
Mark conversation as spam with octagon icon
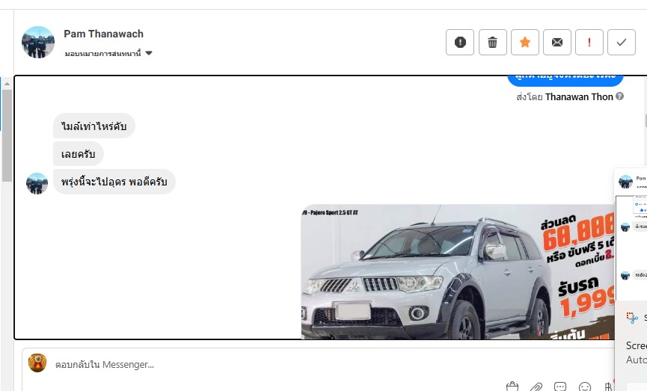pos(460,42)
